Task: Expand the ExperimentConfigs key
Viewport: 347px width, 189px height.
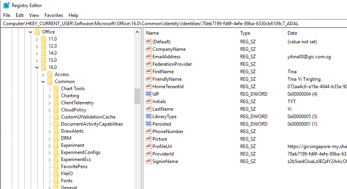Action: (49, 152)
